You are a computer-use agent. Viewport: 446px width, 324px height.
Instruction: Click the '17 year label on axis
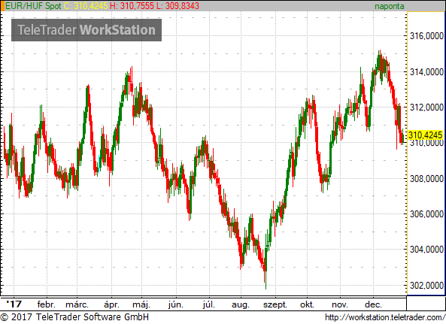click(x=14, y=304)
